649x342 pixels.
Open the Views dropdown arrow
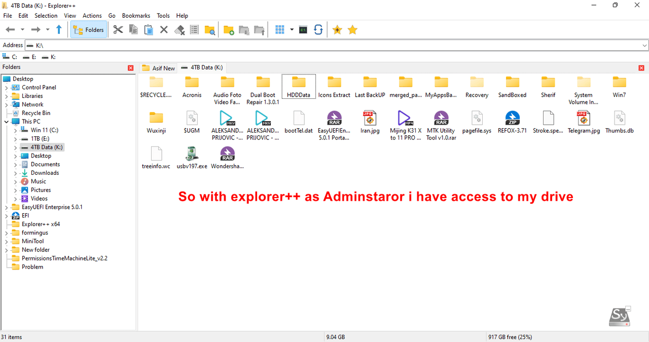pyautogui.click(x=292, y=30)
